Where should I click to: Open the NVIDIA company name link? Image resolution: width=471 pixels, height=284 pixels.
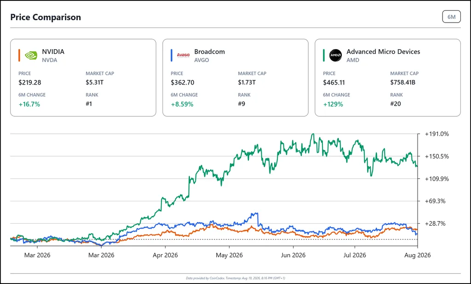[53, 51]
